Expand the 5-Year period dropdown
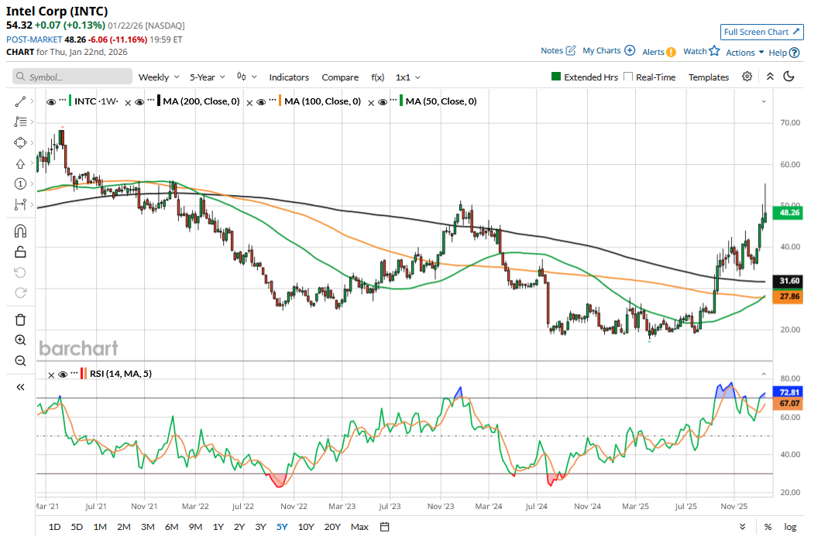The width and height of the screenshot is (814, 547). pos(208,77)
